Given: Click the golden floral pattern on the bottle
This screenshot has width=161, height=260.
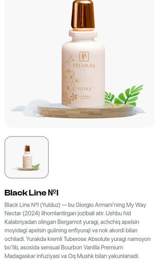Looking at the screenshot, I should pyautogui.click(x=70, y=81).
